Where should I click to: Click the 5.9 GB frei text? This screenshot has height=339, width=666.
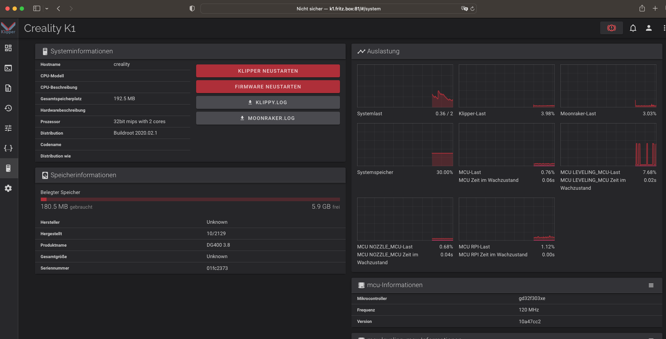(x=326, y=207)
